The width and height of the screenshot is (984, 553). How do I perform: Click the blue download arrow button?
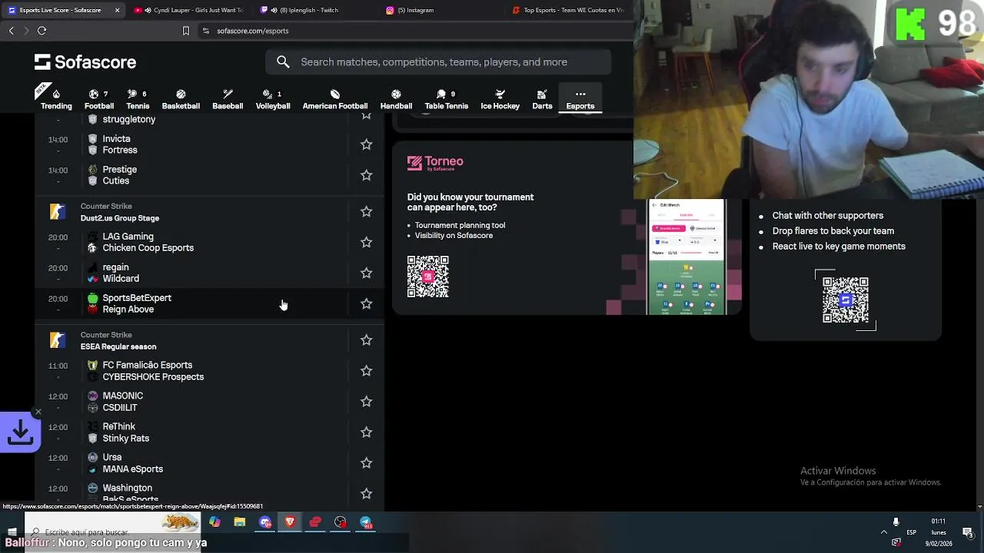click(20, 432)
